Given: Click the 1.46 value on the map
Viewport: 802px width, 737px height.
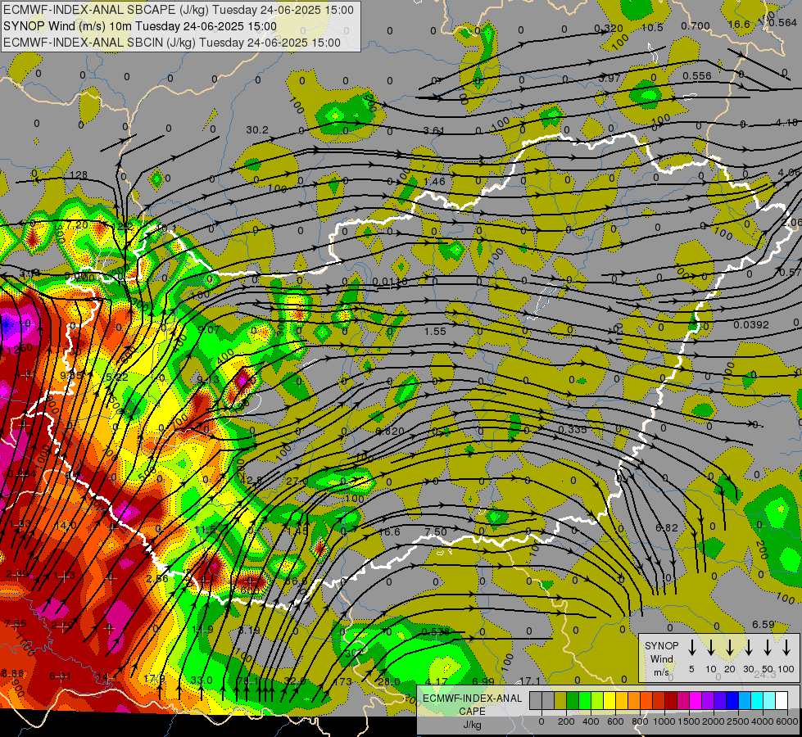Looking at the screenshot, I should tap(435, 181).
